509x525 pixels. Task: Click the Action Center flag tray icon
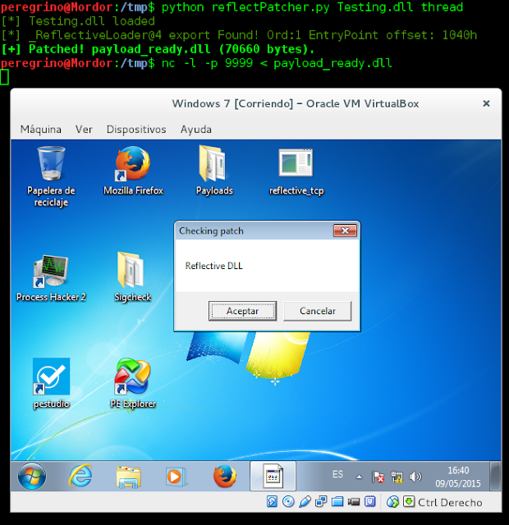coord(378,477)
